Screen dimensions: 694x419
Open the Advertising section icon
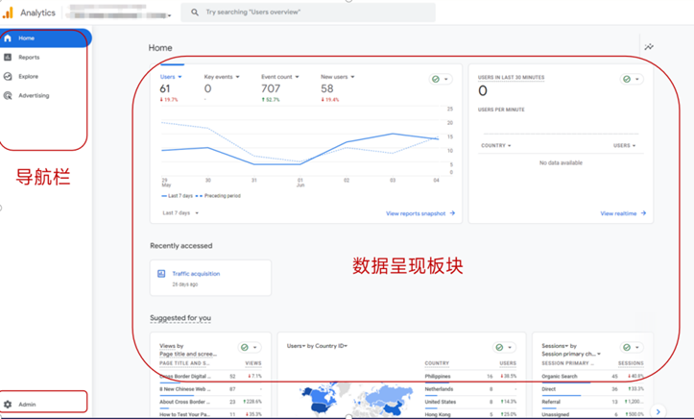(9, 96)
